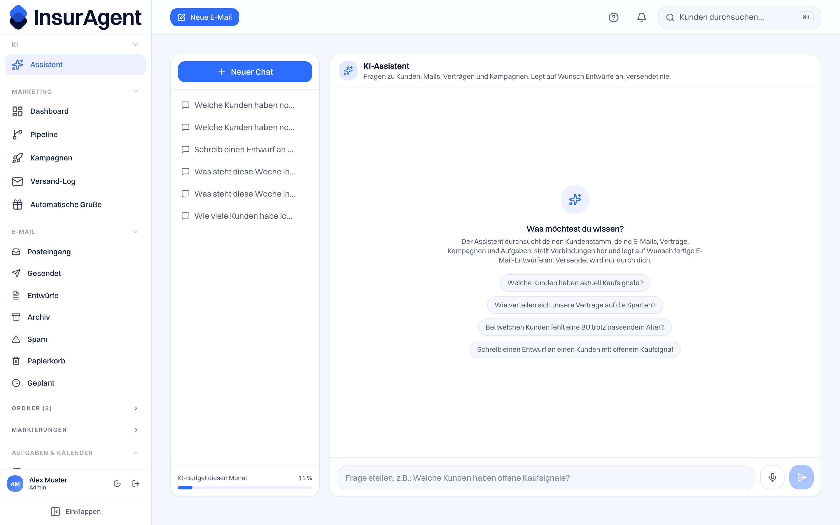Click the send message arrow button
The image size is (840, 525).
coord(801,477)
